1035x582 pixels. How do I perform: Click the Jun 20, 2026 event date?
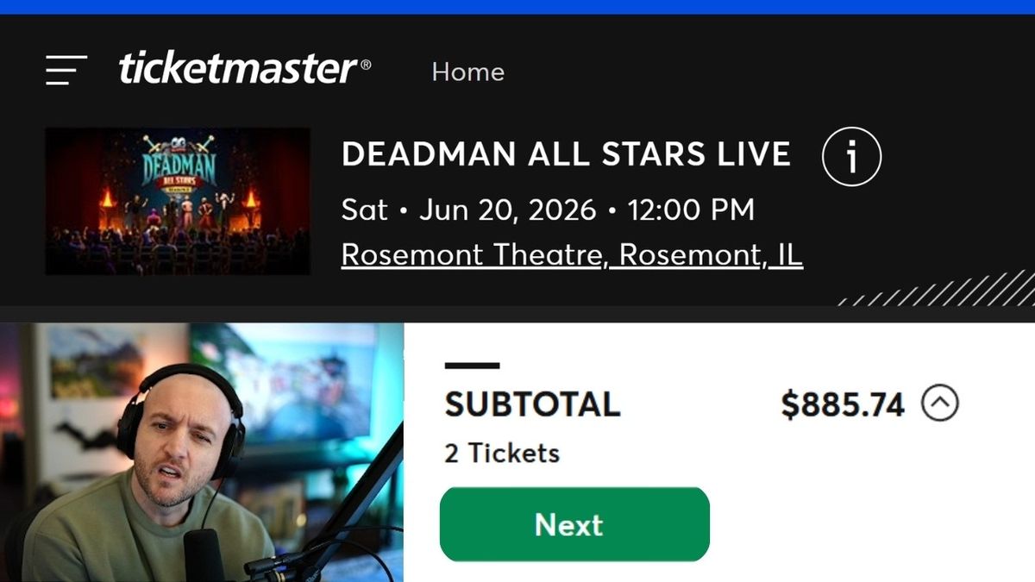click(507, 210)
